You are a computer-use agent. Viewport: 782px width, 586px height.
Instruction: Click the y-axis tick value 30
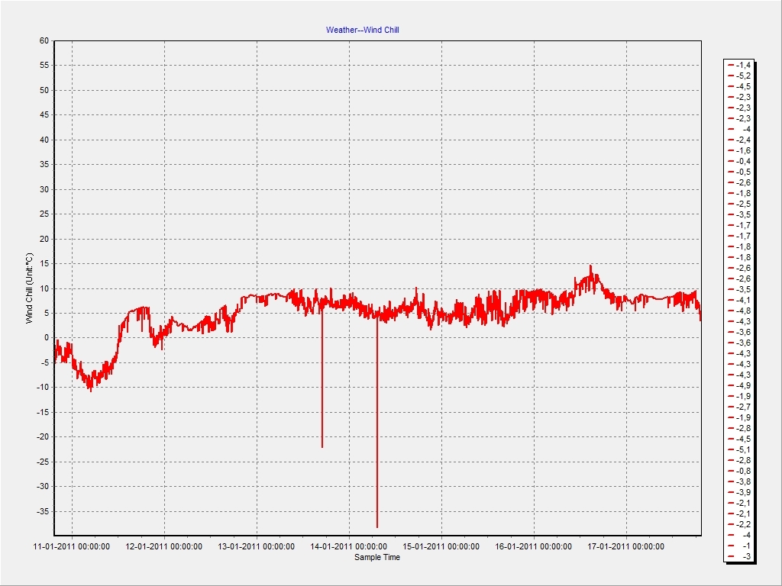tap(44, 189)
